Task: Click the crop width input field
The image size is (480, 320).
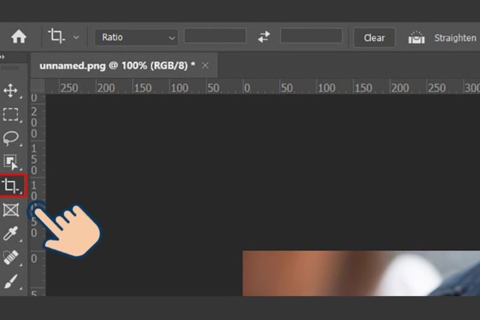Action: pyautogui.click(x=215, y=36)
